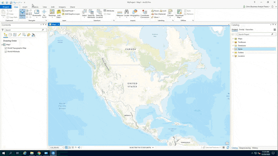Toggle World Hillshade layer visibility
278x156 pixels.
click(6, 52)
